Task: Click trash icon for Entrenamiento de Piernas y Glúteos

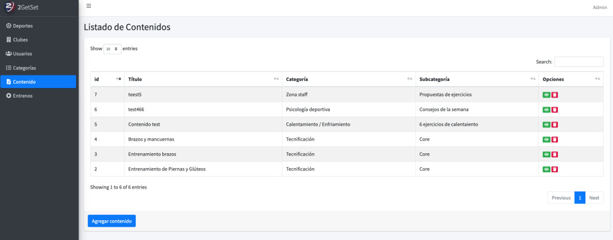Action: coord(554,169)
